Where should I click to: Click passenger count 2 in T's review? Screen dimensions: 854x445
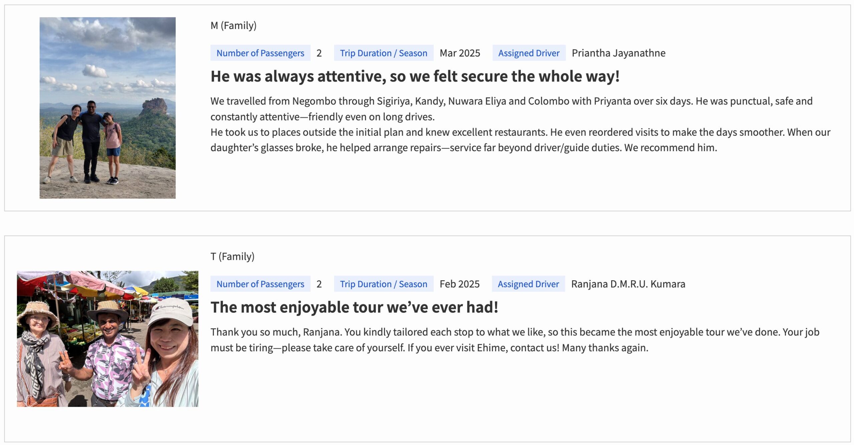click(319, 284)
